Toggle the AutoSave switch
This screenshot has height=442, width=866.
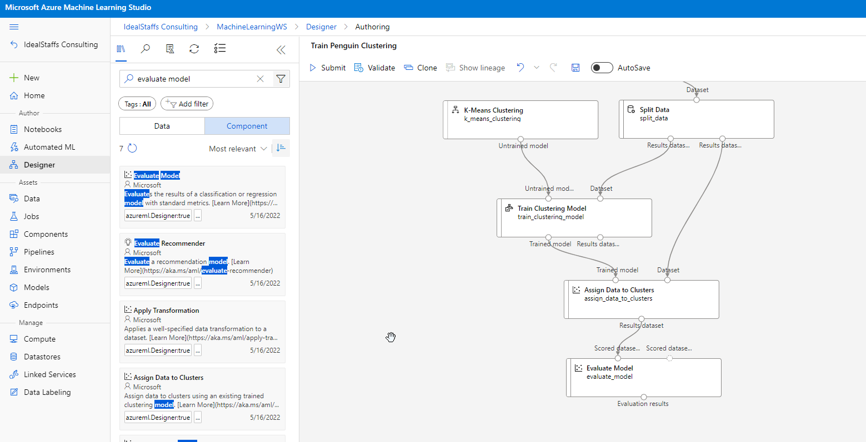pyautogui.click(x=602, y=68)
